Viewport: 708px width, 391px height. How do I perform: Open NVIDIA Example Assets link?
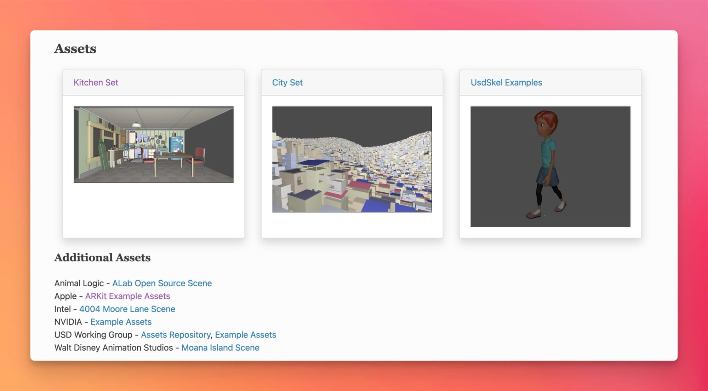click(121, 322)
